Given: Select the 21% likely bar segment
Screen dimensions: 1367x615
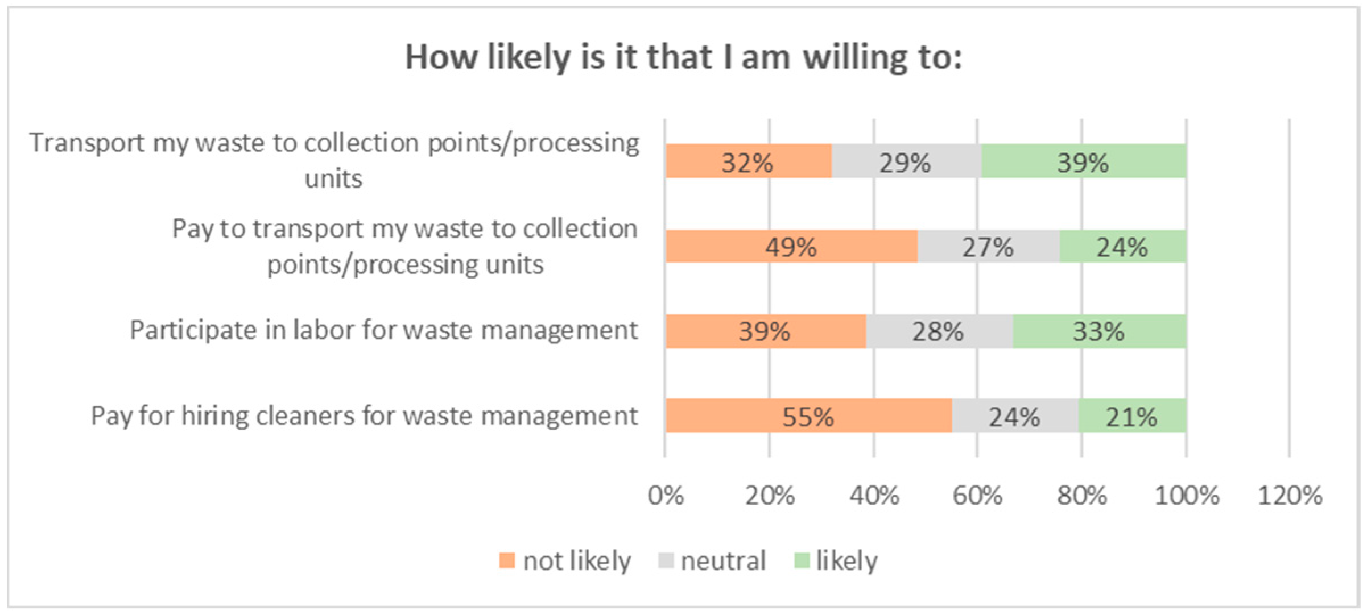Looking at the screenshot, I should pos(1132,415).
